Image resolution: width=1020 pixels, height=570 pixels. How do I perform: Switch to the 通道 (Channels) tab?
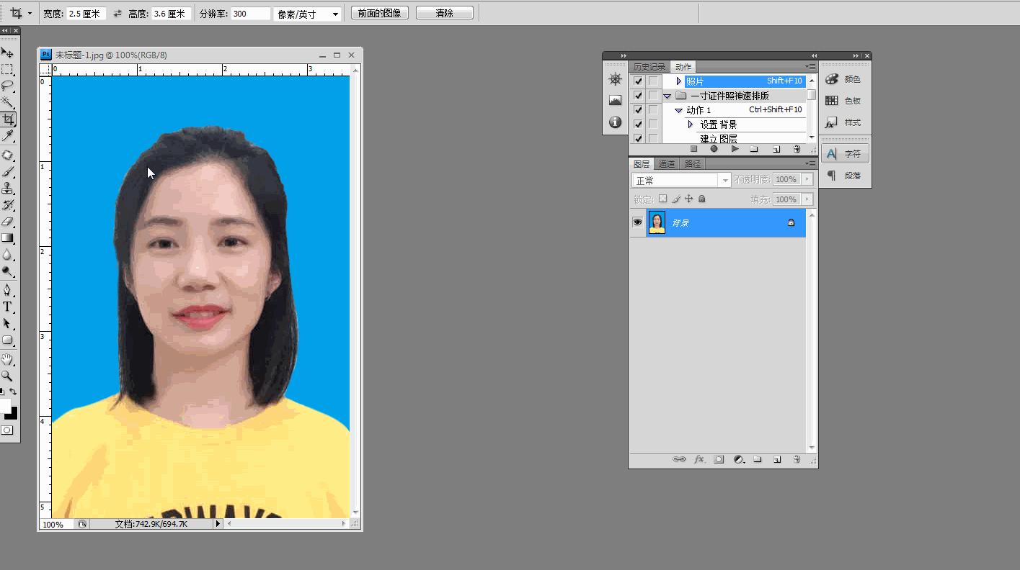click(666, 163)
